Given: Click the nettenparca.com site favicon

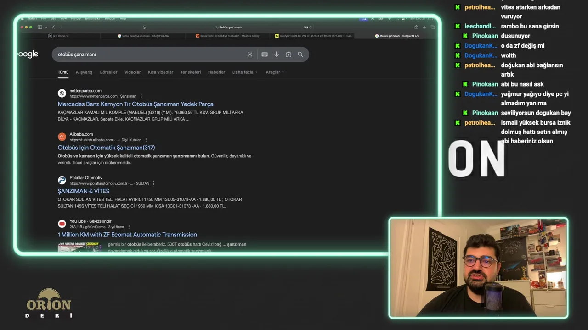Looking at the screenshot, I should [62, 93].
